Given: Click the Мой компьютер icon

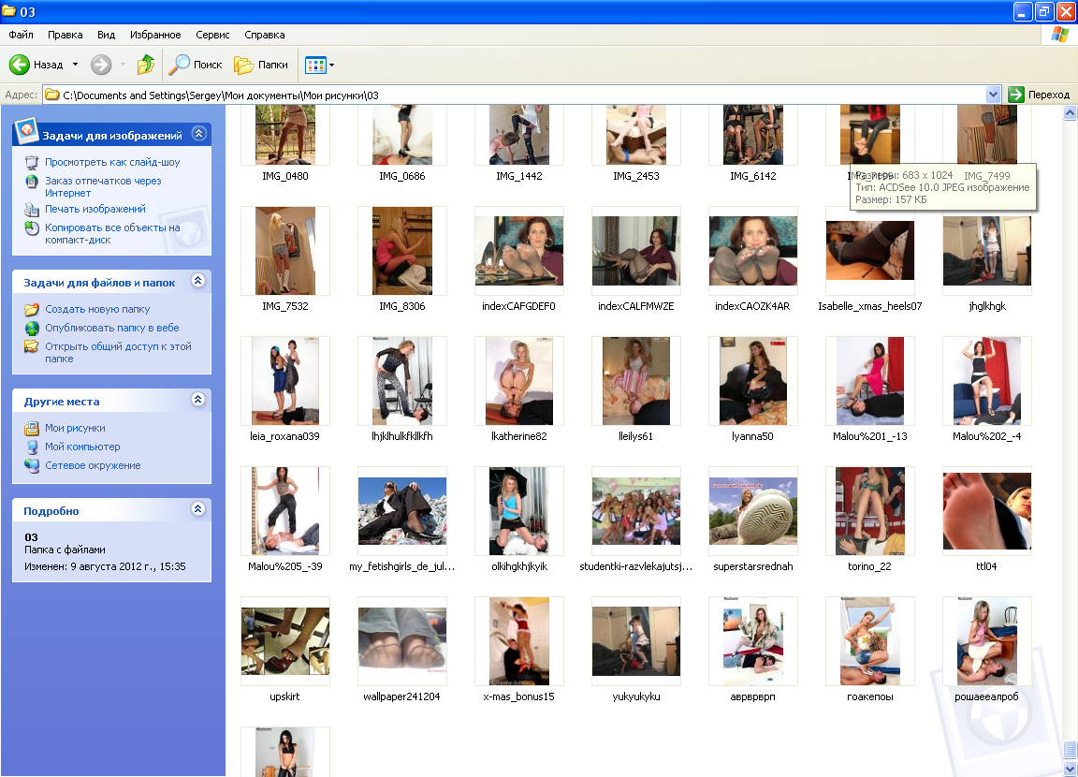Looking at the screenshot, I should [x=32, y=447].
